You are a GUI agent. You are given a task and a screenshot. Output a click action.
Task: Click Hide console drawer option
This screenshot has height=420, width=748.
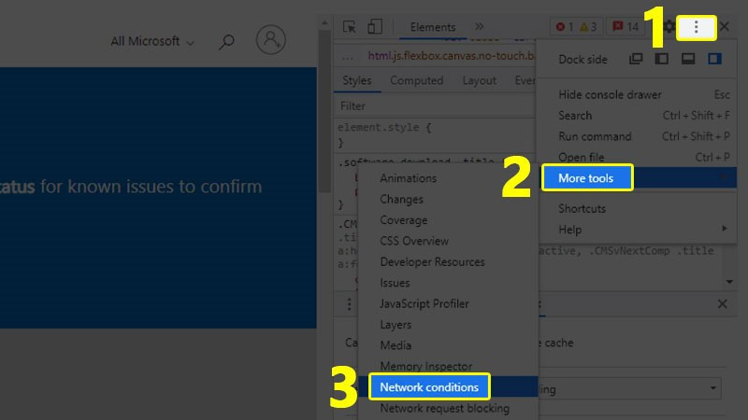pos(610,94)
